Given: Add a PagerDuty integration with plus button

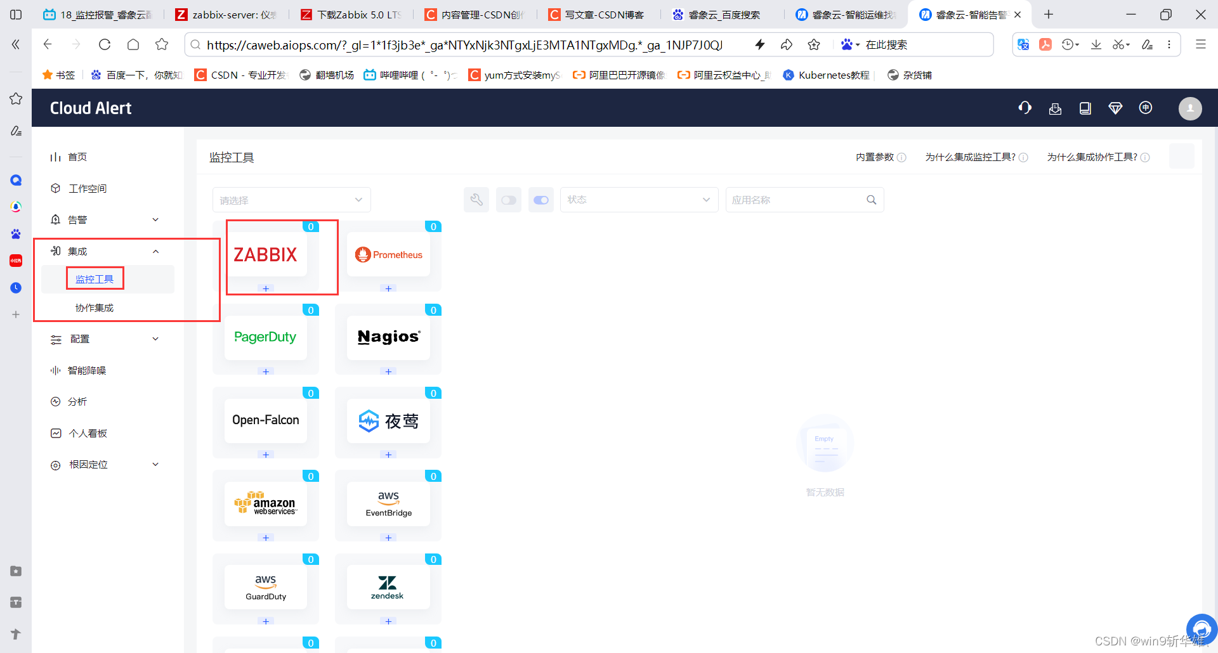Looking at the screenshot, I should point(266,372).
